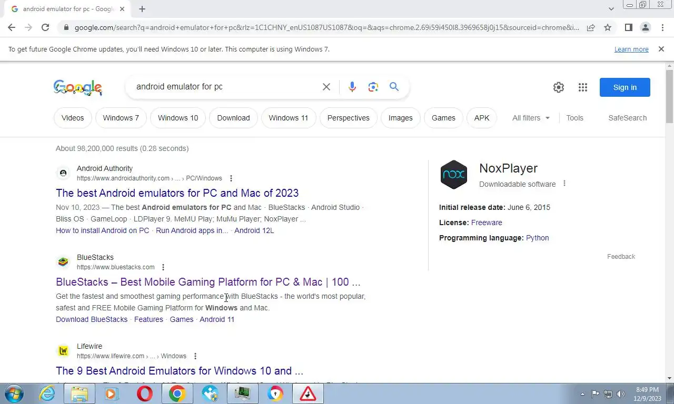This screenshot has width=674, height=404.
Task: Filter results by Perspectives
Action: pos(349,118)
